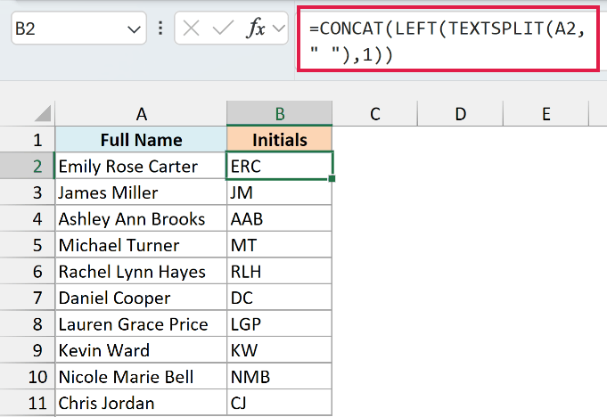607x417 pixels.
Task: Click the CJ initials cell
Action: point(280,403)
